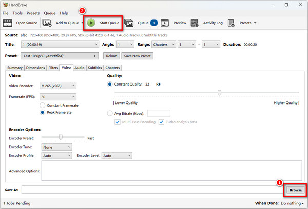Viewport: 308px width, 209px height.
Task: Toggle the Turbo analysis pass checkbox
Action: 161,122
